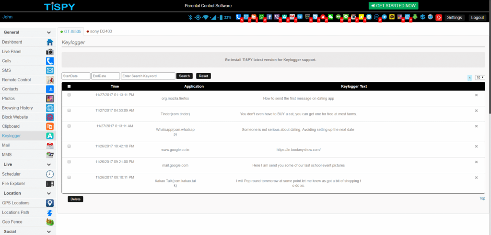Click the Logout button
Viewport: 491px width, 235px height.
(478, 18)
